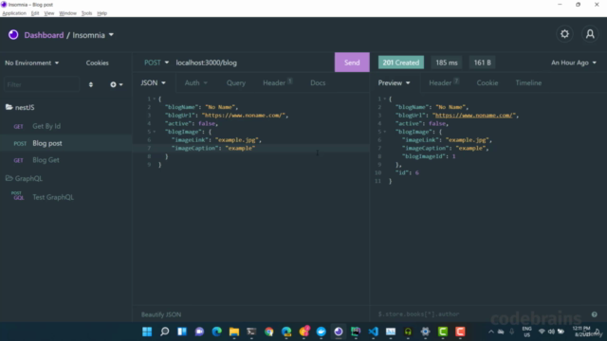Open the Edit menu

(x=35, y=13)
